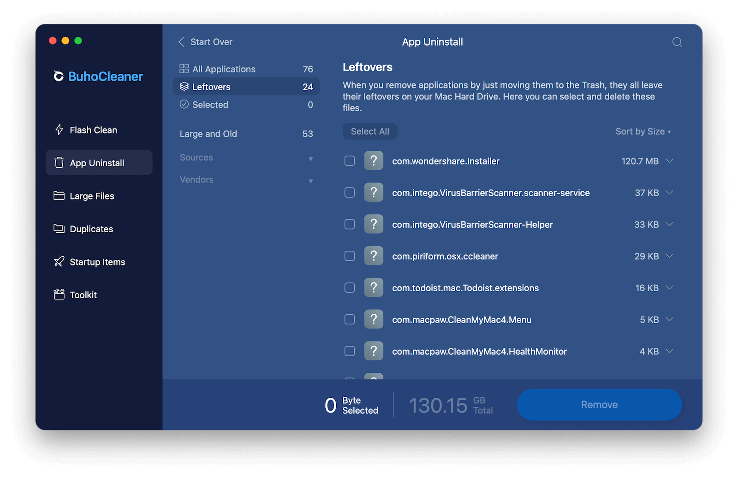The width and height of the screenshot is (738, 477).
Task: Check the com.wondershare.Installer checkbox
Action: [350, 161]
